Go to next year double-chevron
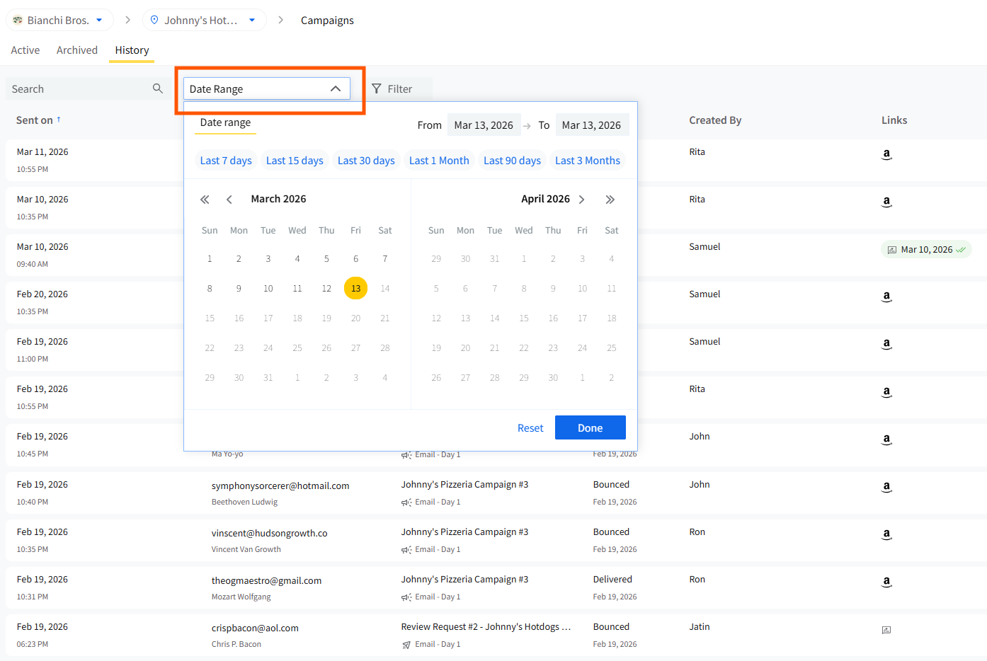 (x=610, y=200)
